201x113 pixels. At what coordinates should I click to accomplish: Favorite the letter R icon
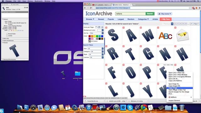[106, 46]
